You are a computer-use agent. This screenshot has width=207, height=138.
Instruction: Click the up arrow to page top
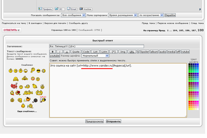click(x=200, y=9)
